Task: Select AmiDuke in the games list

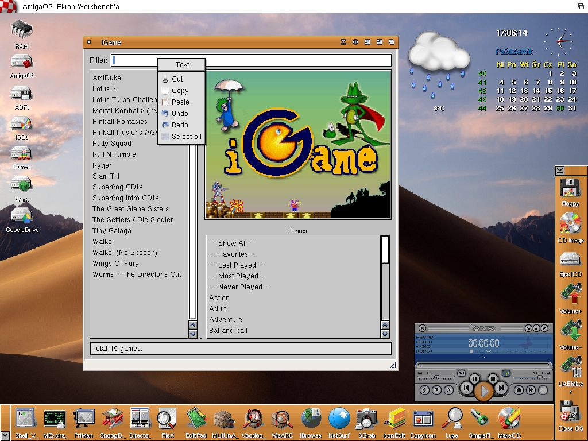Action: pos(106,78)
